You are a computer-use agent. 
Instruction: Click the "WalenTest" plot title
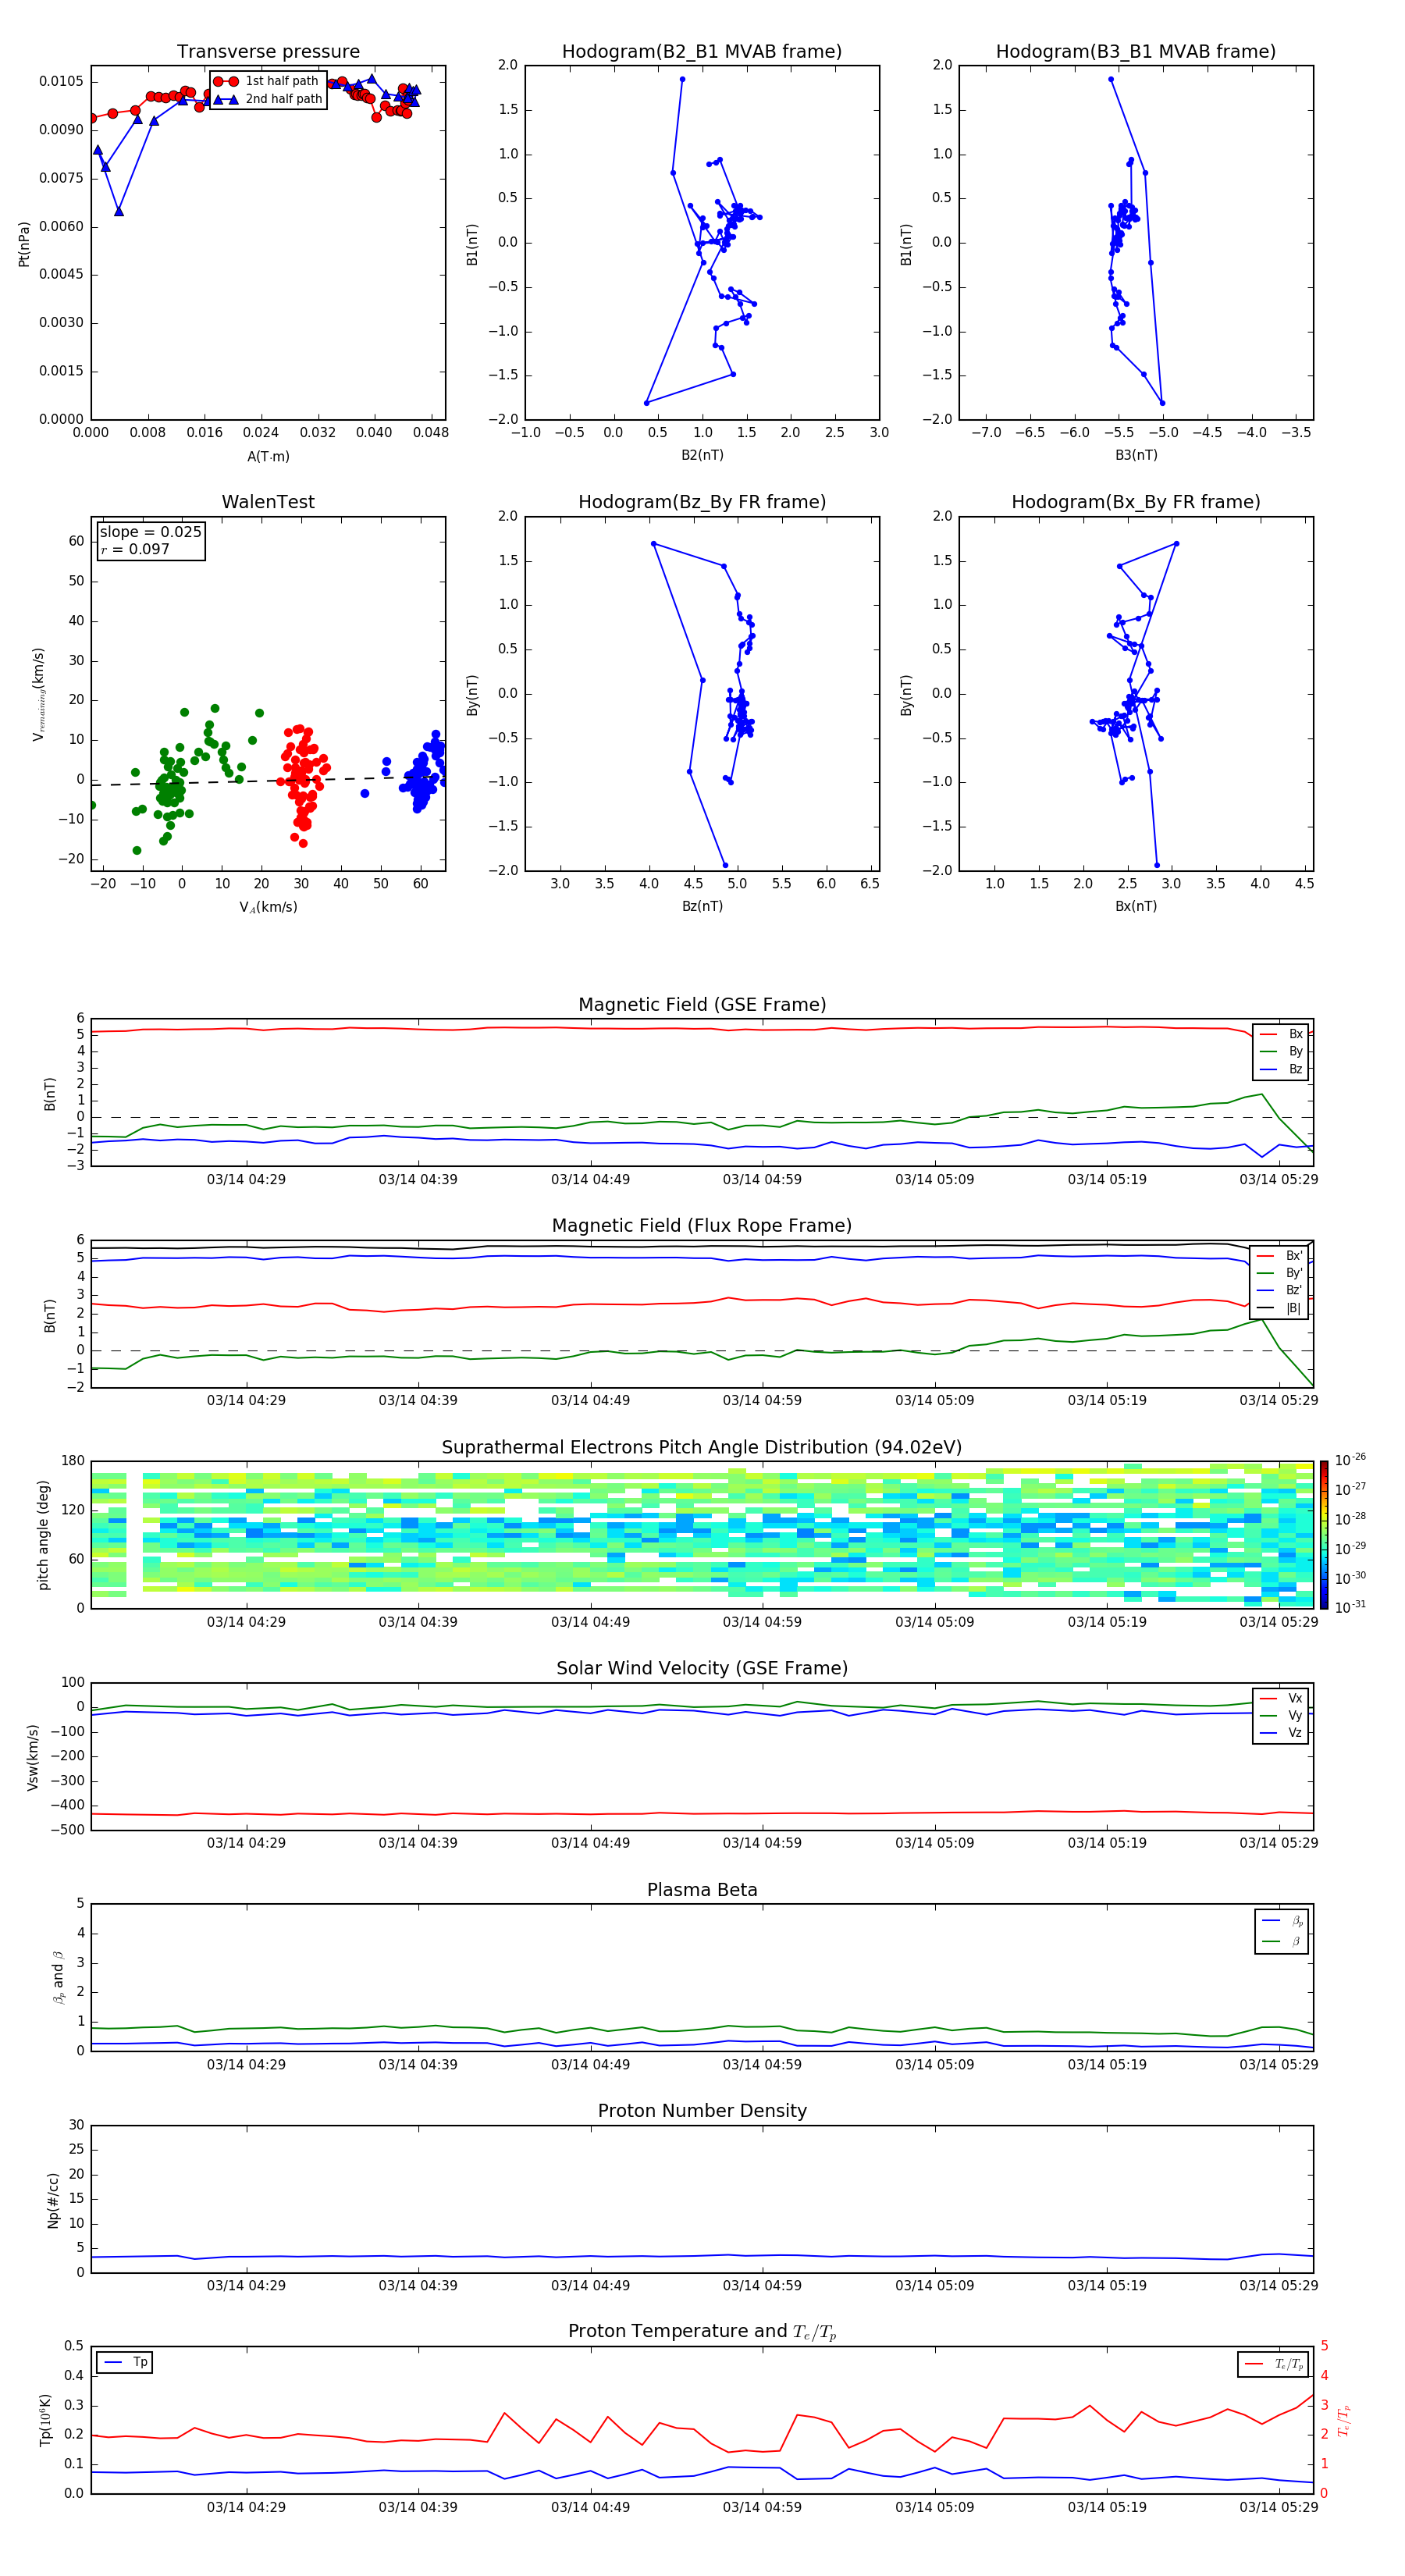(x=268, y=502)
